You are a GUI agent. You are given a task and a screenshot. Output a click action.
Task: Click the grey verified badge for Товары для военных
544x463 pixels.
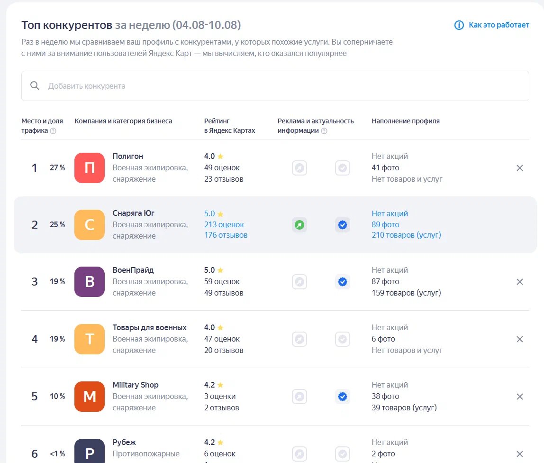pyautogui.click(x=343, y=339)
